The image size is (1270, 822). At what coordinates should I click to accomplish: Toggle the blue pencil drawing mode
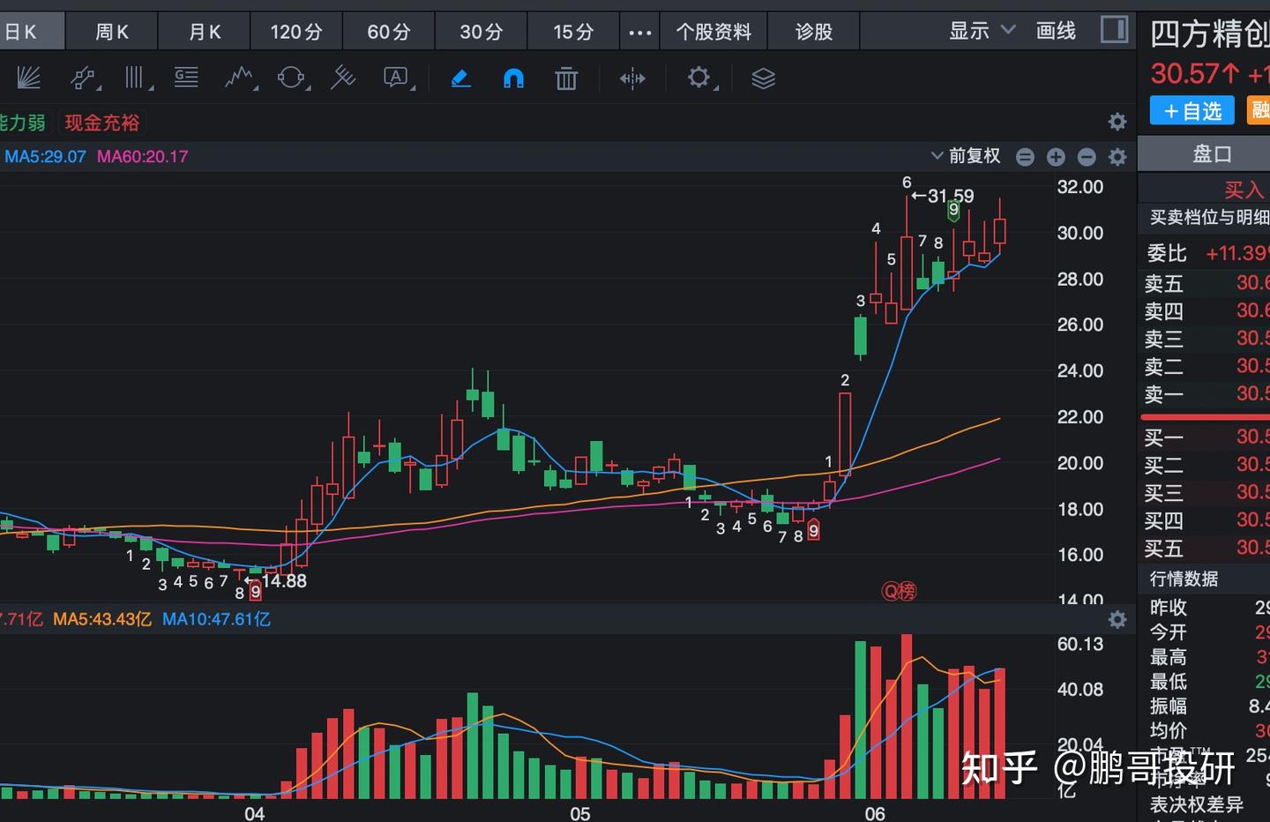tap(460, 78)
